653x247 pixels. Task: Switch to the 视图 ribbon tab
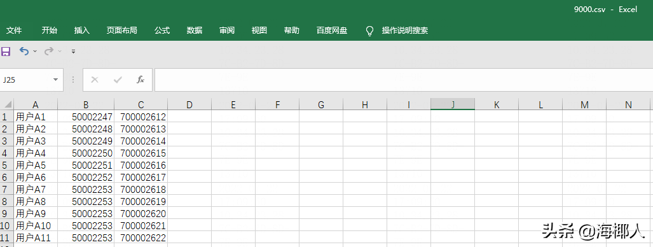tap(259, 31)
